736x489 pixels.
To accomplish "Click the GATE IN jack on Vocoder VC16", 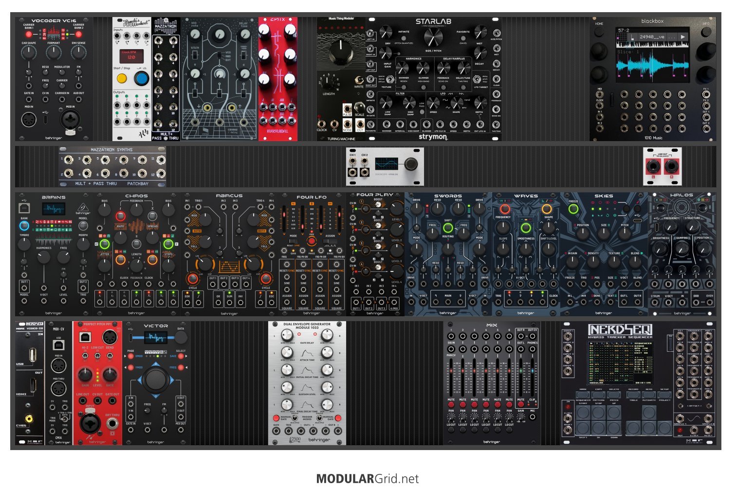I will (x=29, y=100).
